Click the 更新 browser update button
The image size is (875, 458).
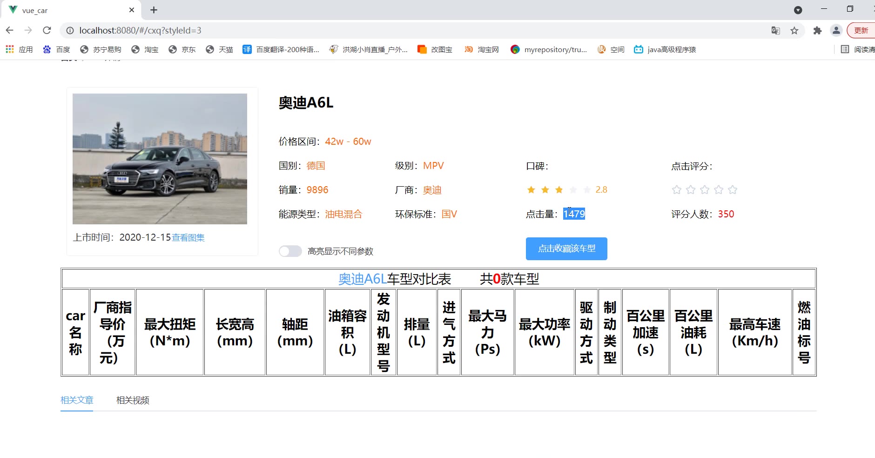coord(861,31)
